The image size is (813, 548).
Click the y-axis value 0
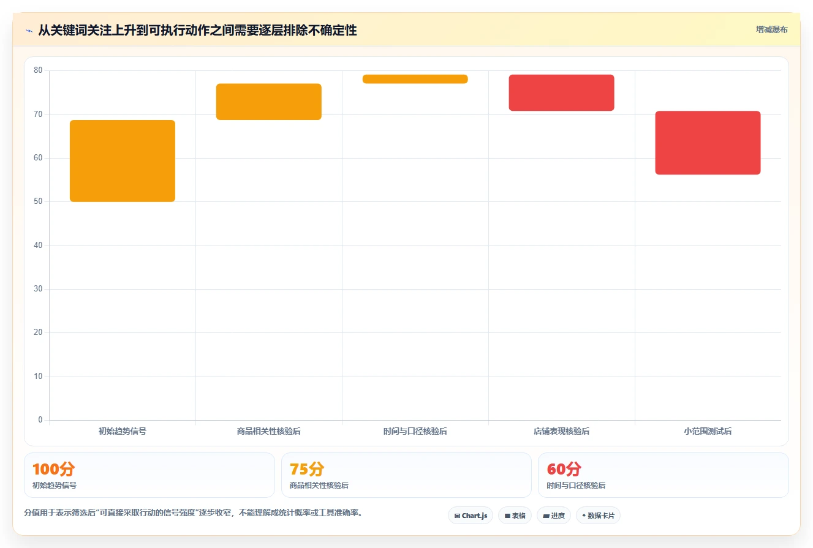[40, 420]
